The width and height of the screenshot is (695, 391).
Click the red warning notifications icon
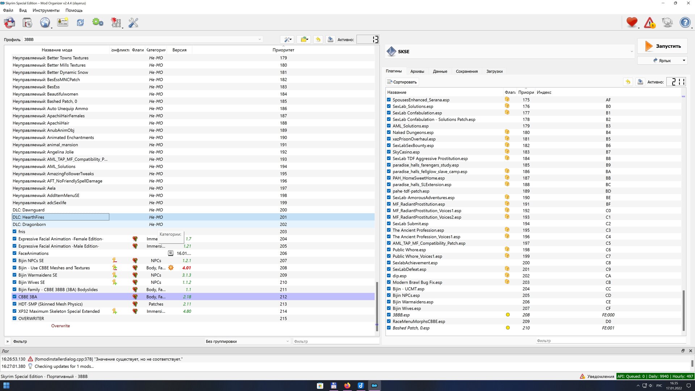[649, 23]
